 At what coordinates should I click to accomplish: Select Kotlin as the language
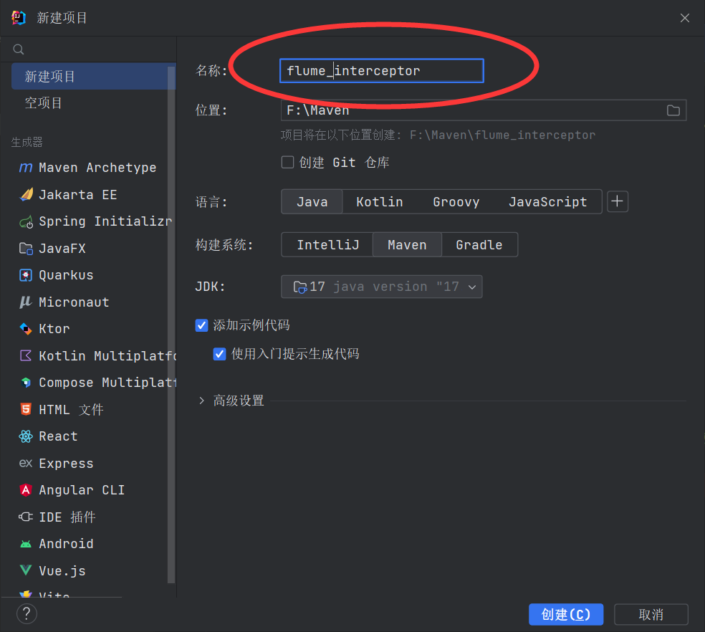pos(380,201)
